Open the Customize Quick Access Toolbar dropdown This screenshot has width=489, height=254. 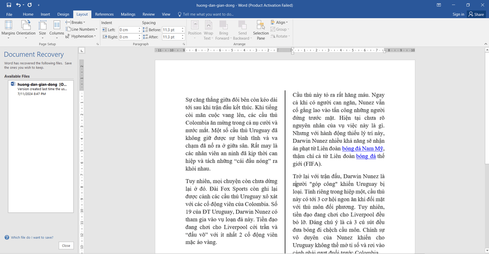[x=39, y=5]
